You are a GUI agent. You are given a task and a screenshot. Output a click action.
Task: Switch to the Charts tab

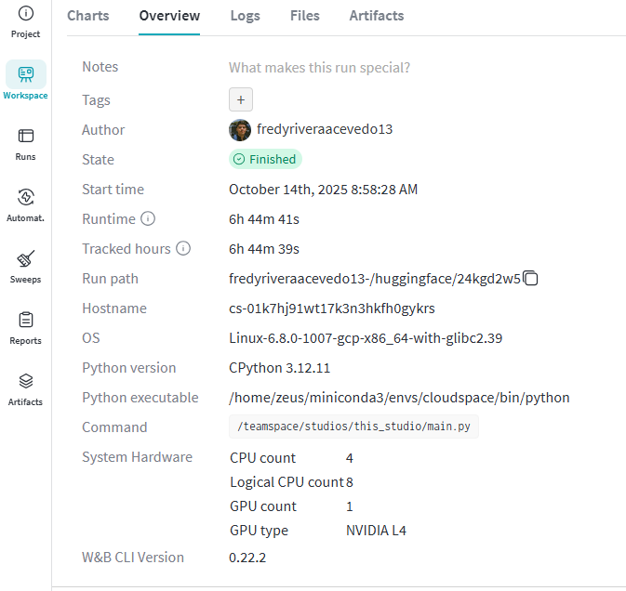(x=87, y=16)
